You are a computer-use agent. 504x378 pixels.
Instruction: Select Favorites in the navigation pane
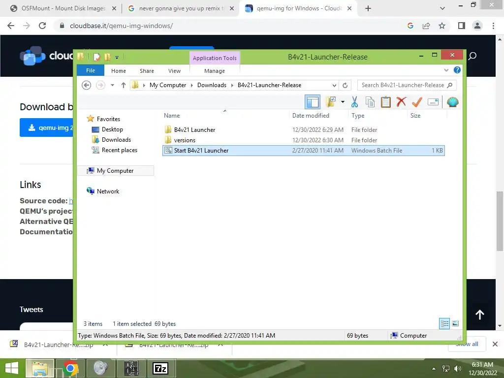[108, 119]
